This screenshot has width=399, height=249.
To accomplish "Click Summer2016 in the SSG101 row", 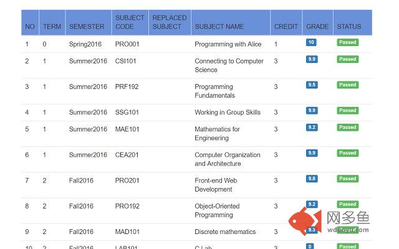I will pyautogui.click(x=88, y=112).
